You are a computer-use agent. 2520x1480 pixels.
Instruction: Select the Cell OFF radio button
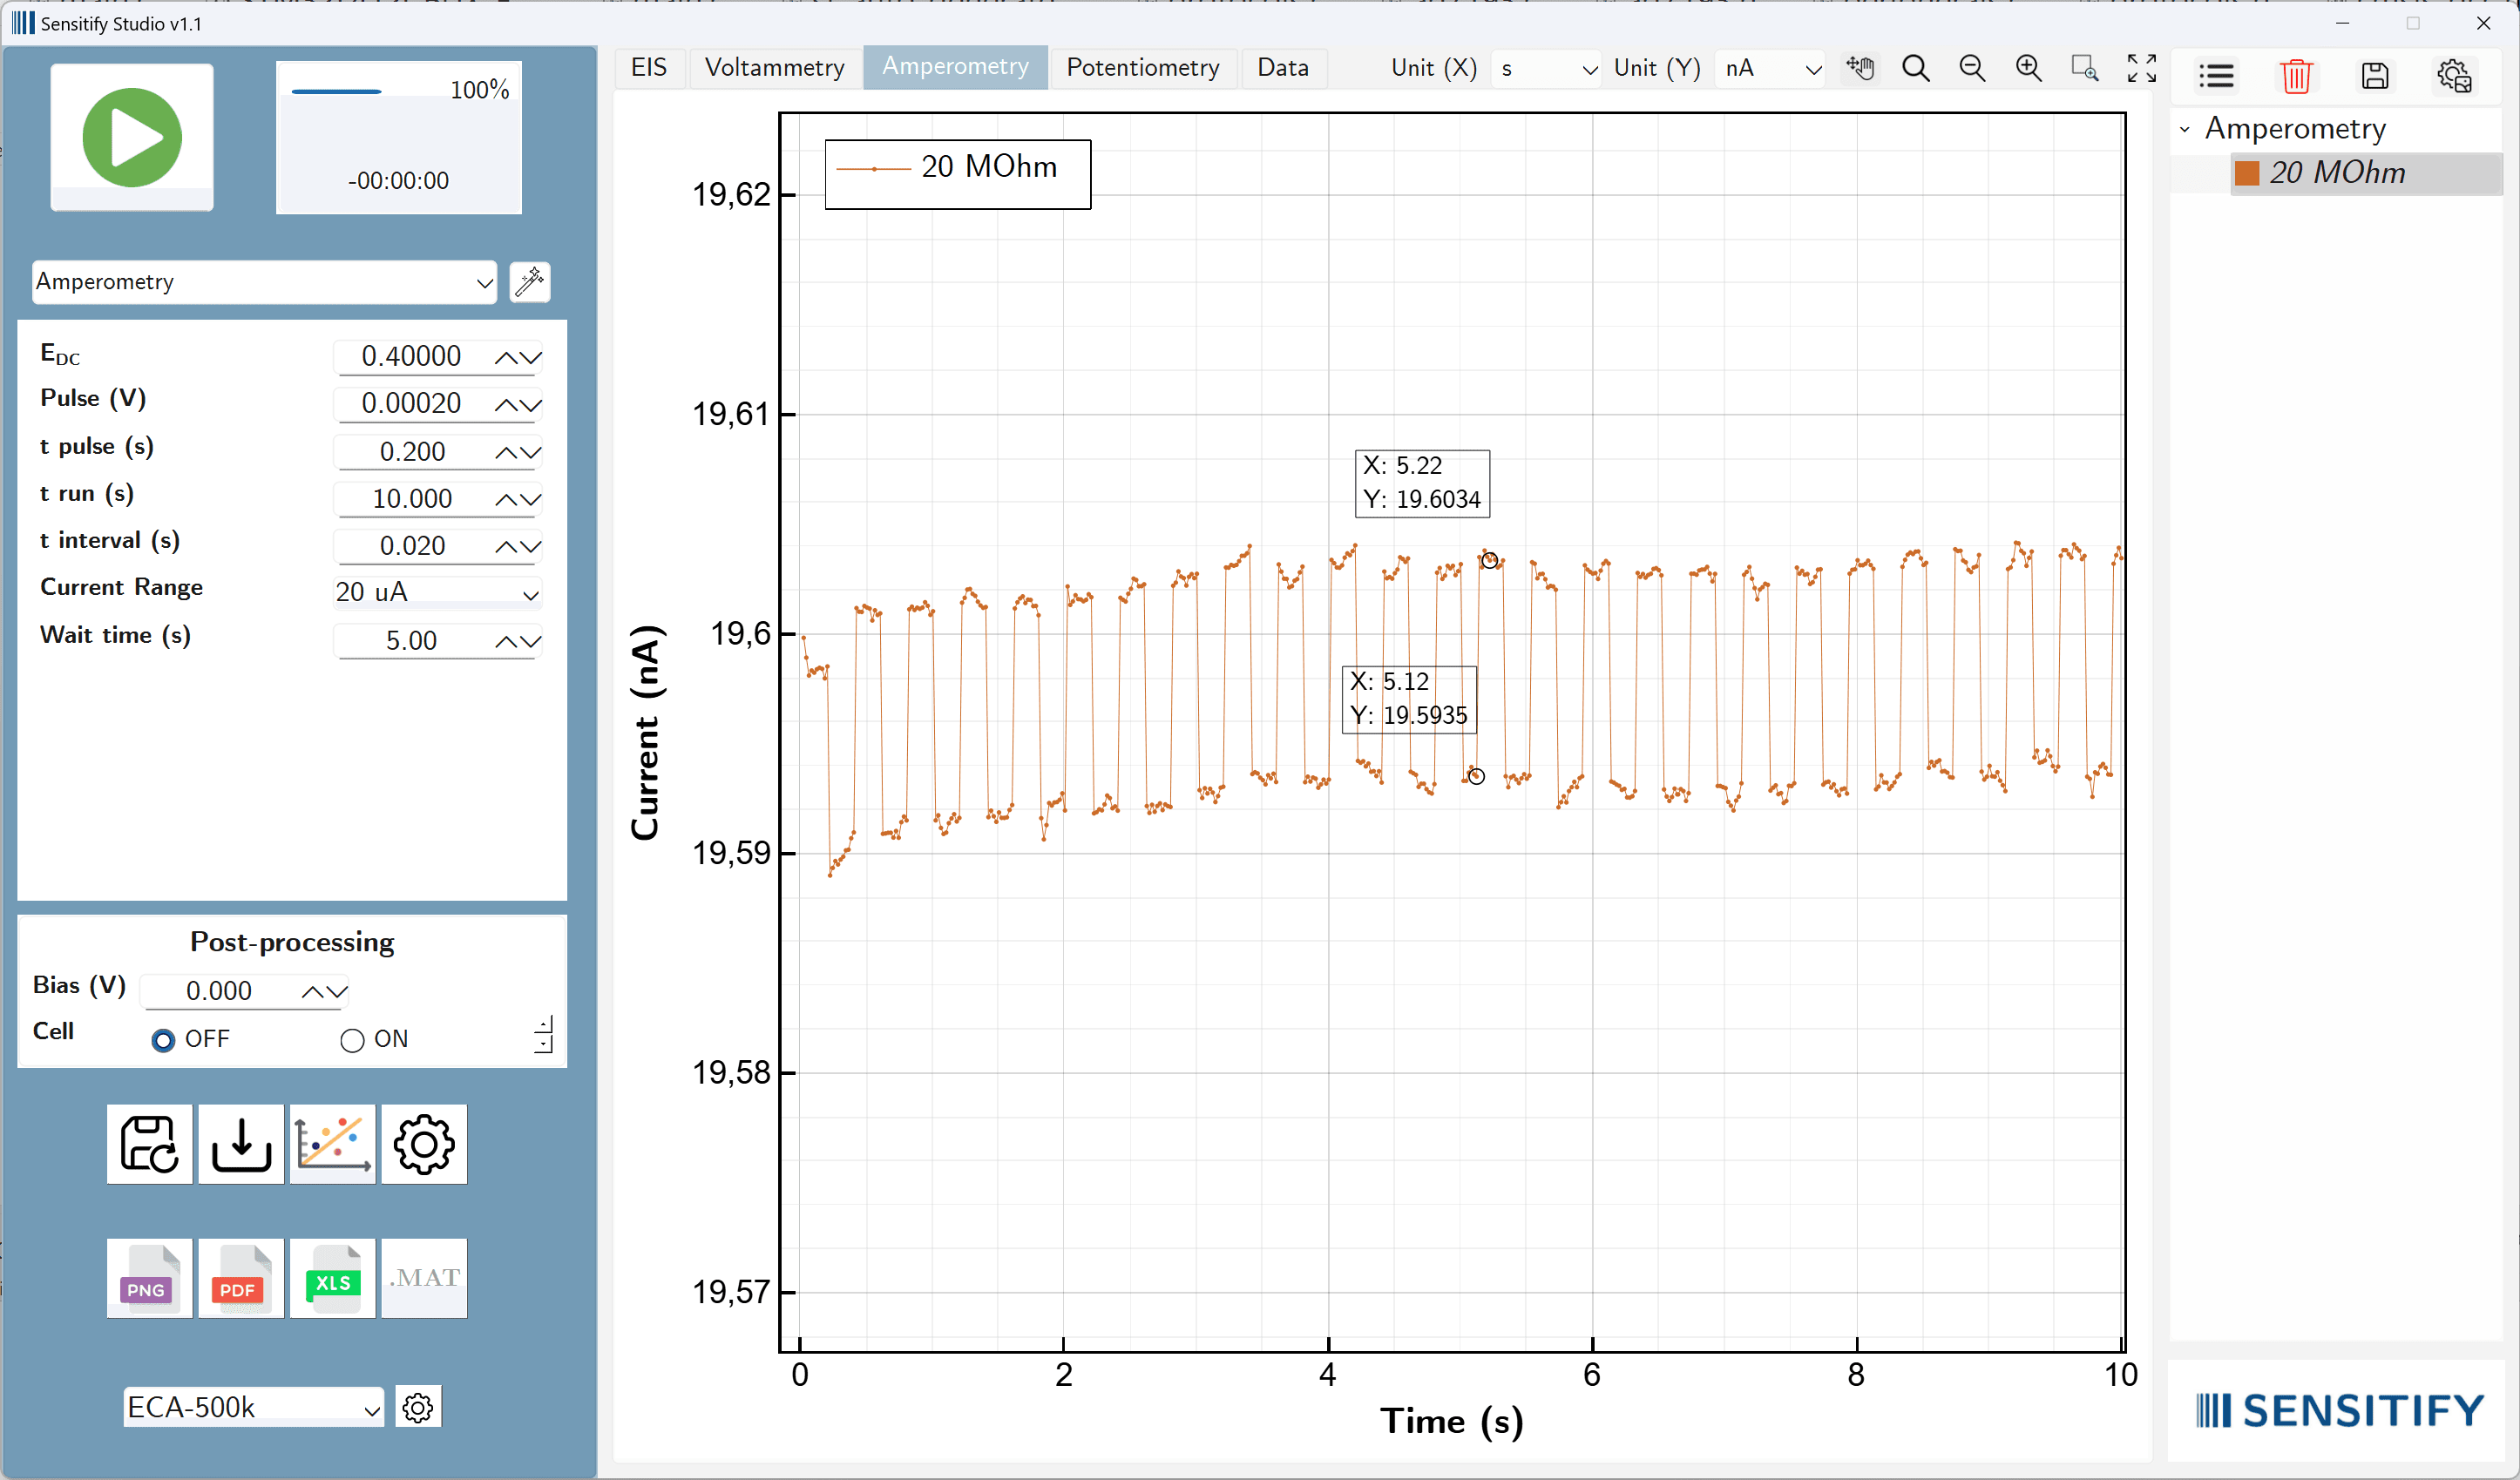click(x=163, y=1040)
